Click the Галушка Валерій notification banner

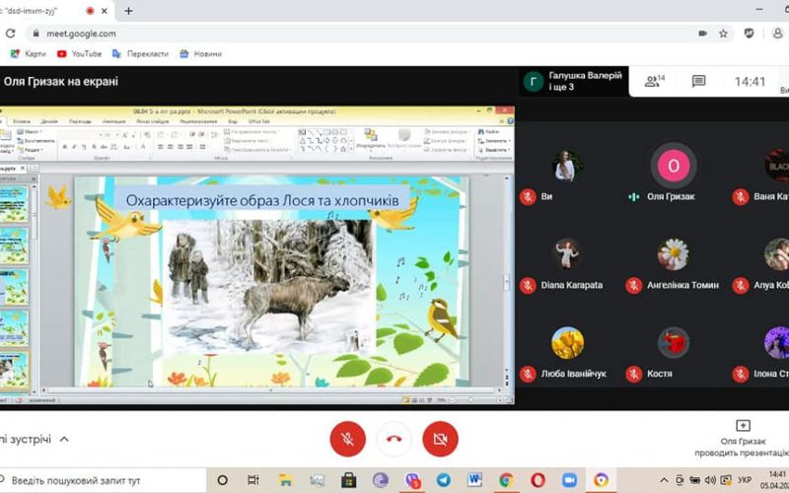click(x=576, y=82)
